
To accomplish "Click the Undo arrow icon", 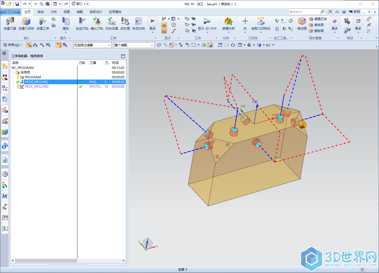I will tap(25, 4).
